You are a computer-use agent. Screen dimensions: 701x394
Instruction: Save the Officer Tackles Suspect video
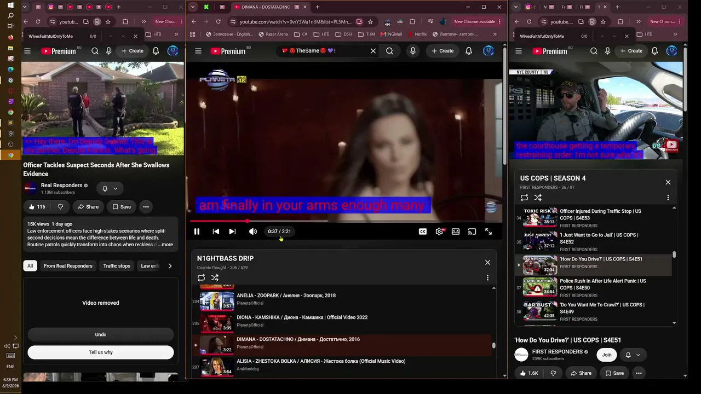[122, 207]
